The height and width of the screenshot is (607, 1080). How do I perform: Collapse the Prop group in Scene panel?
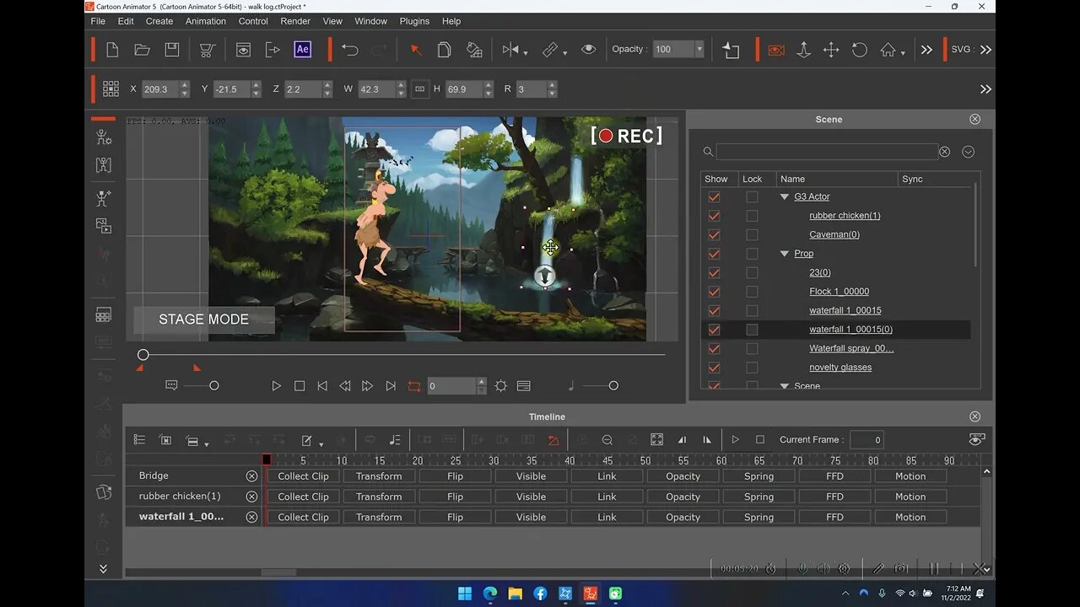pos(785,254)
